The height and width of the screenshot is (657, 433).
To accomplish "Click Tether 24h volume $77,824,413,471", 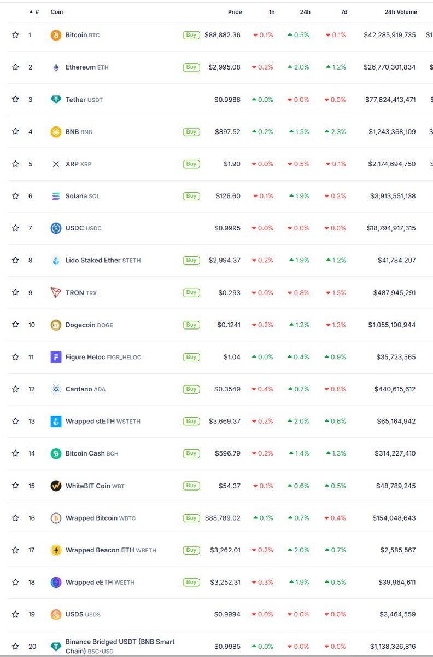I will click(x=390, y=100).
